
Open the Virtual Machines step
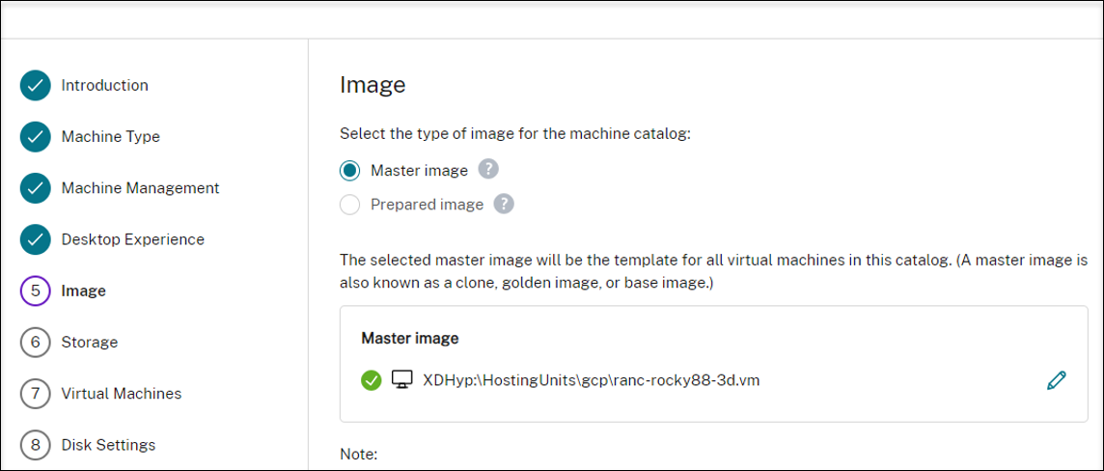click(122, 394)
